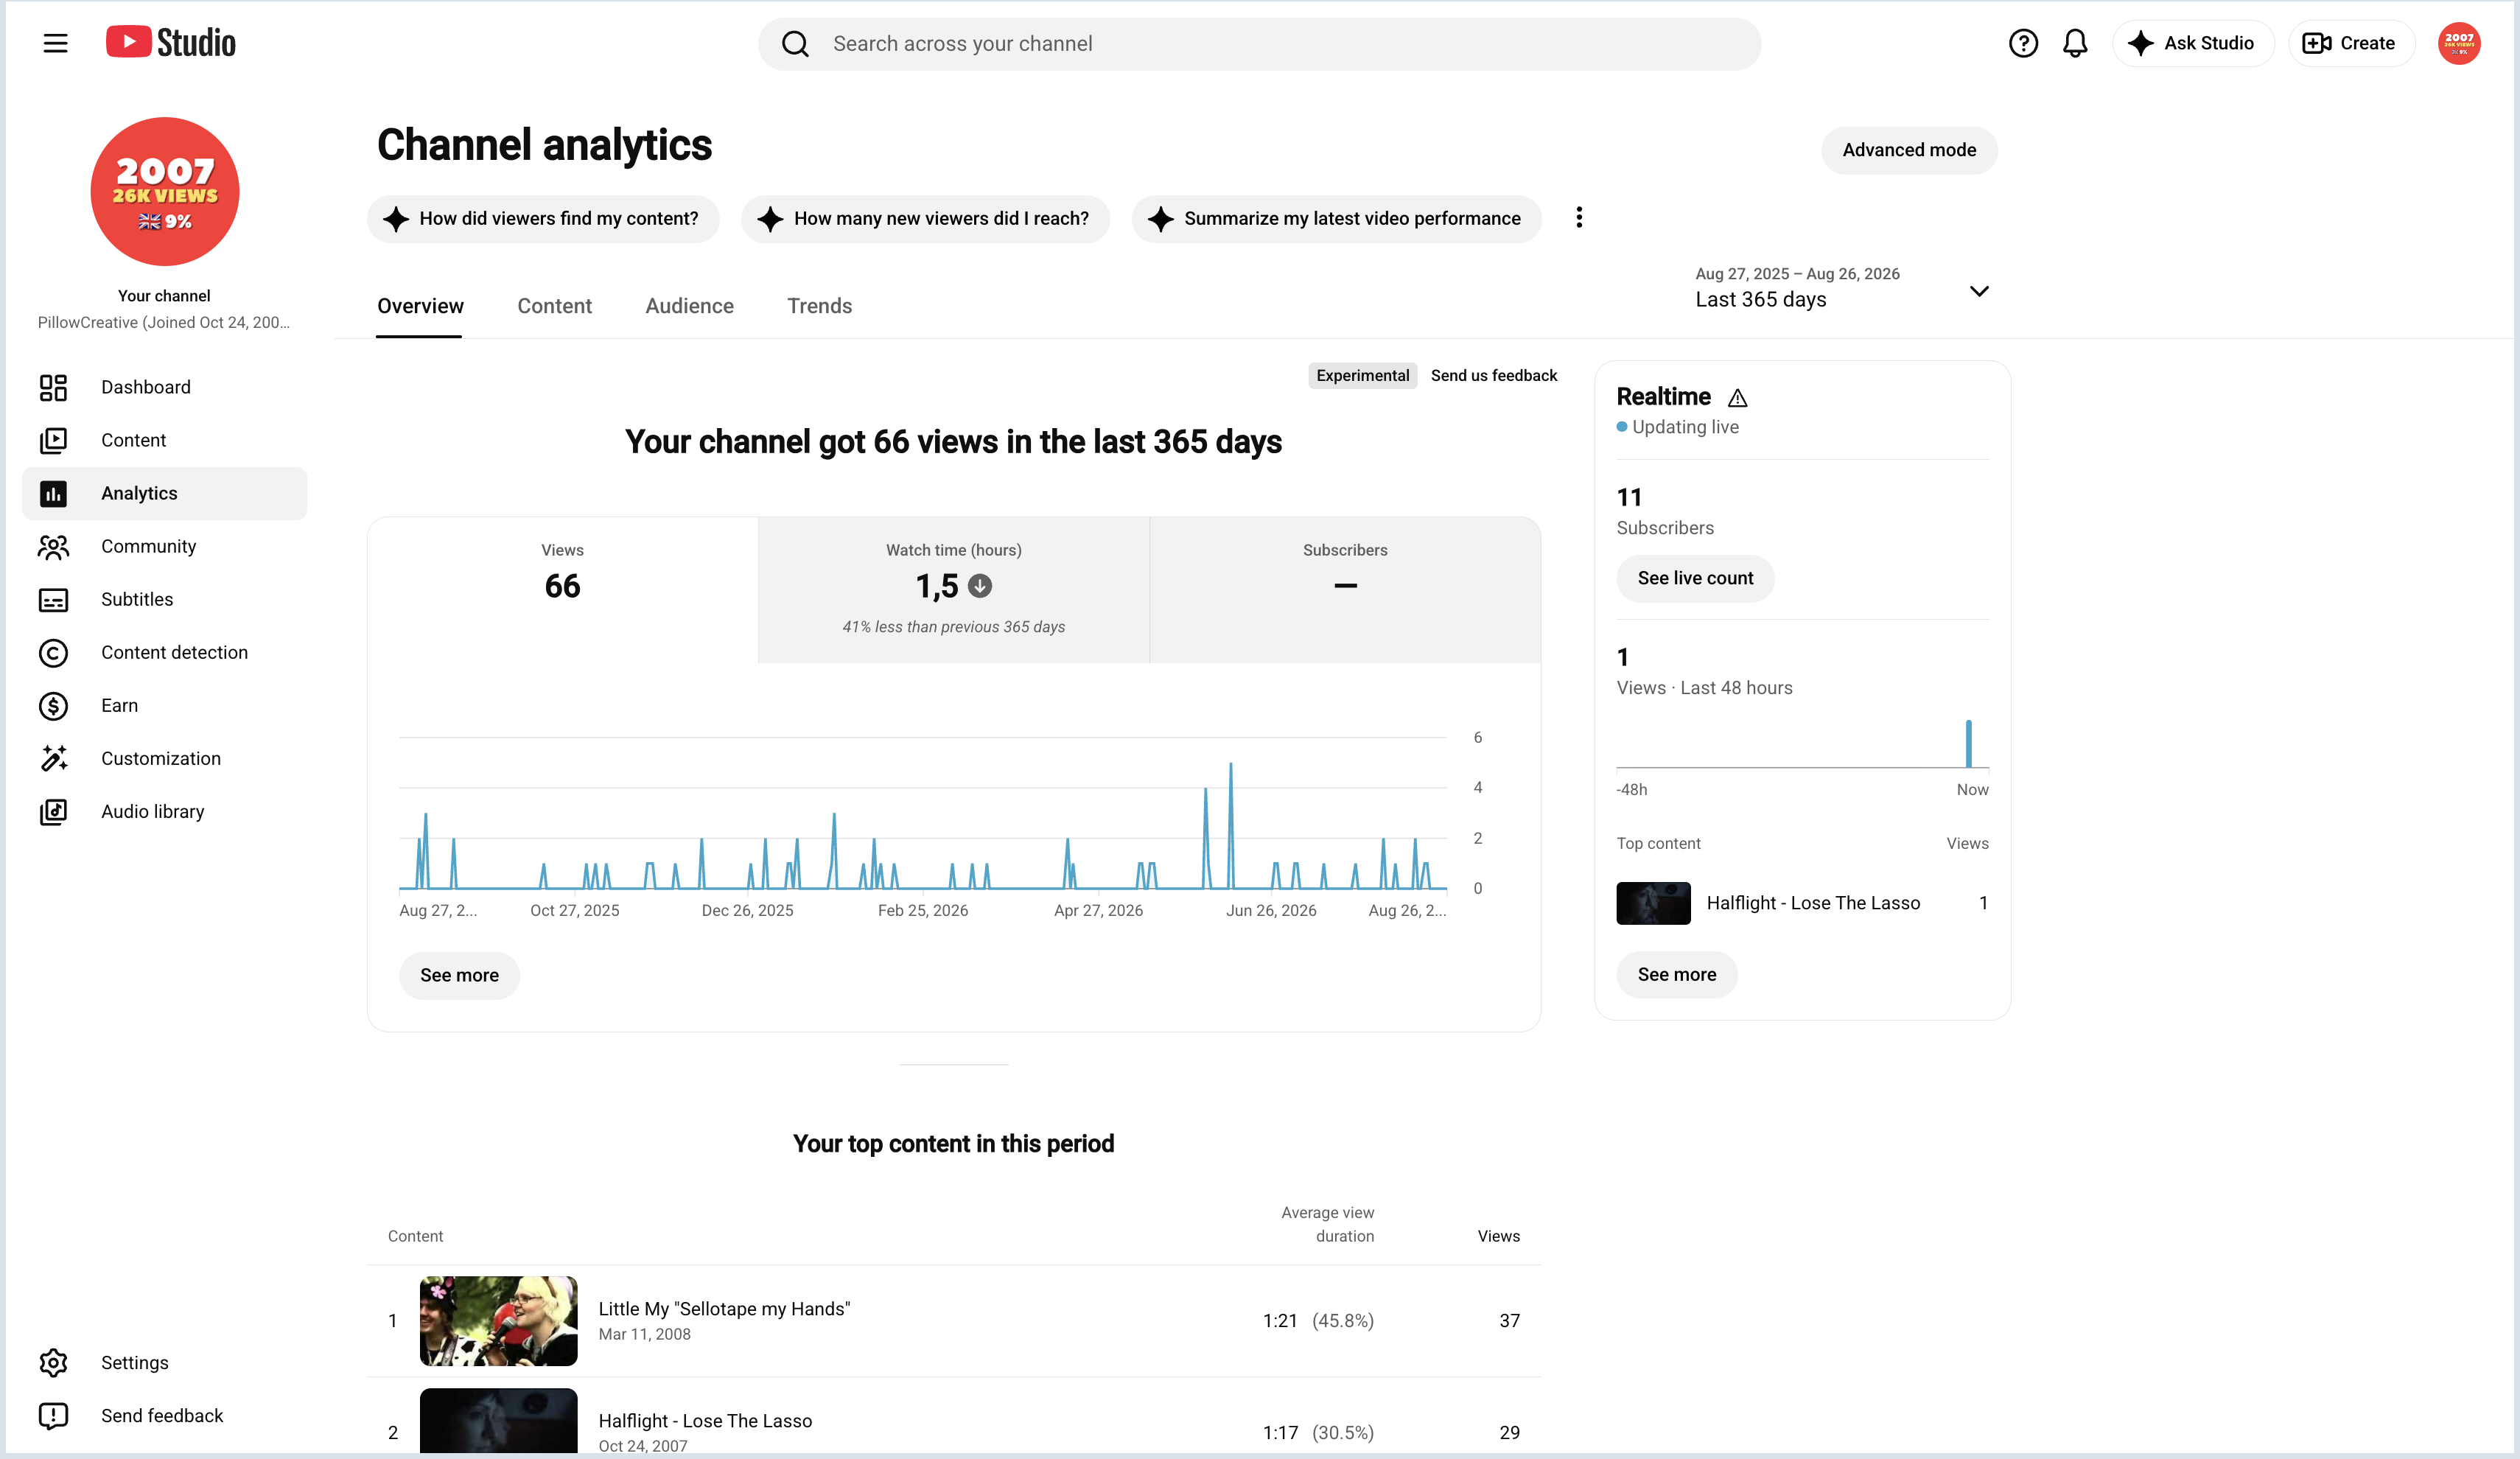Click the watch time down-arrow indicator
The image size is (2520, 1459).
[x=980, y=586]
